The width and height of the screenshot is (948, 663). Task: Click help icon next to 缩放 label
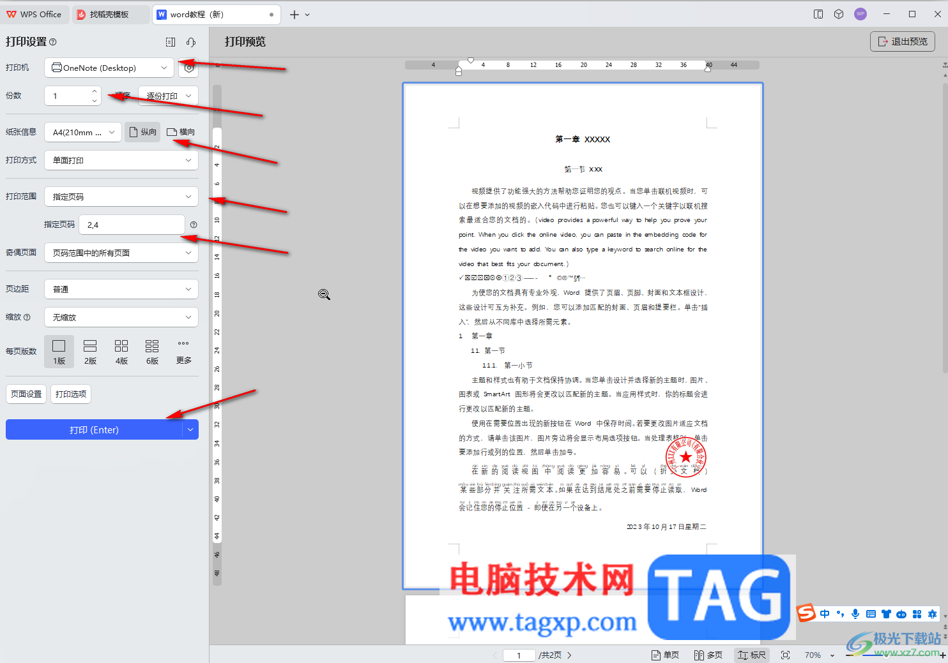point(27,317)
